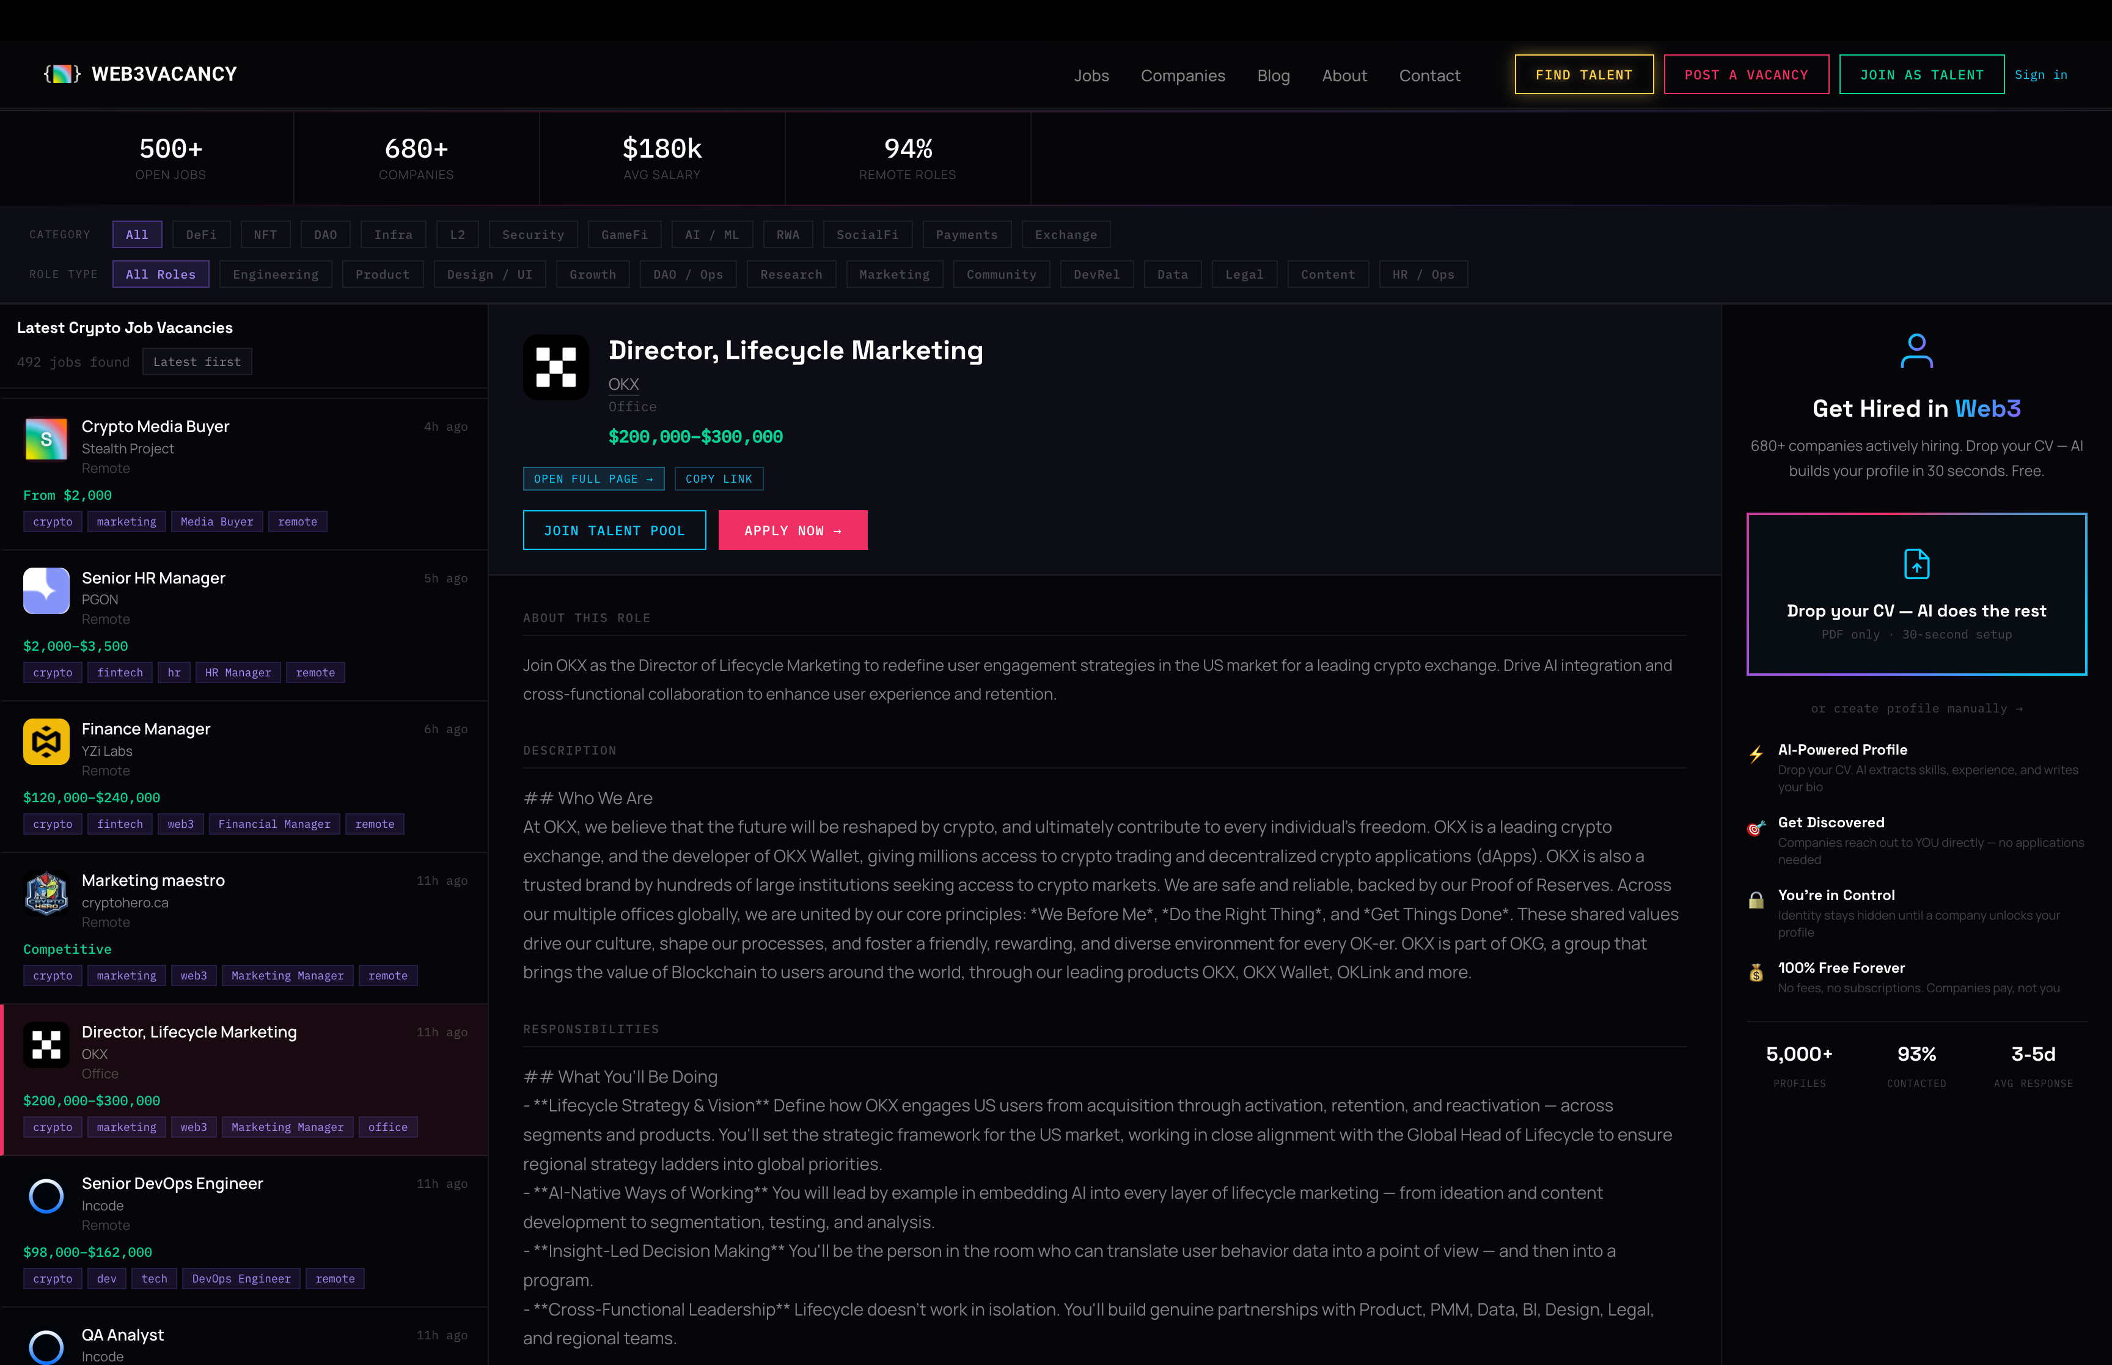Click create profile manually link
This screenshot has width=2112, height=1365.
(1916, 708)
